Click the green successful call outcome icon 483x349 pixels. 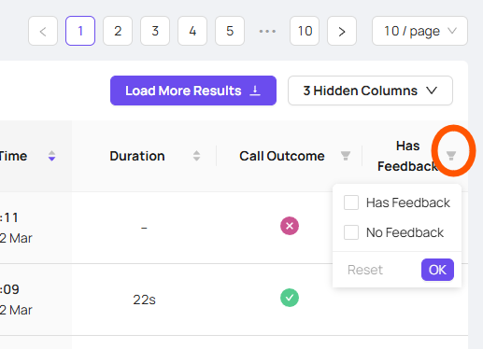(290, 298)
